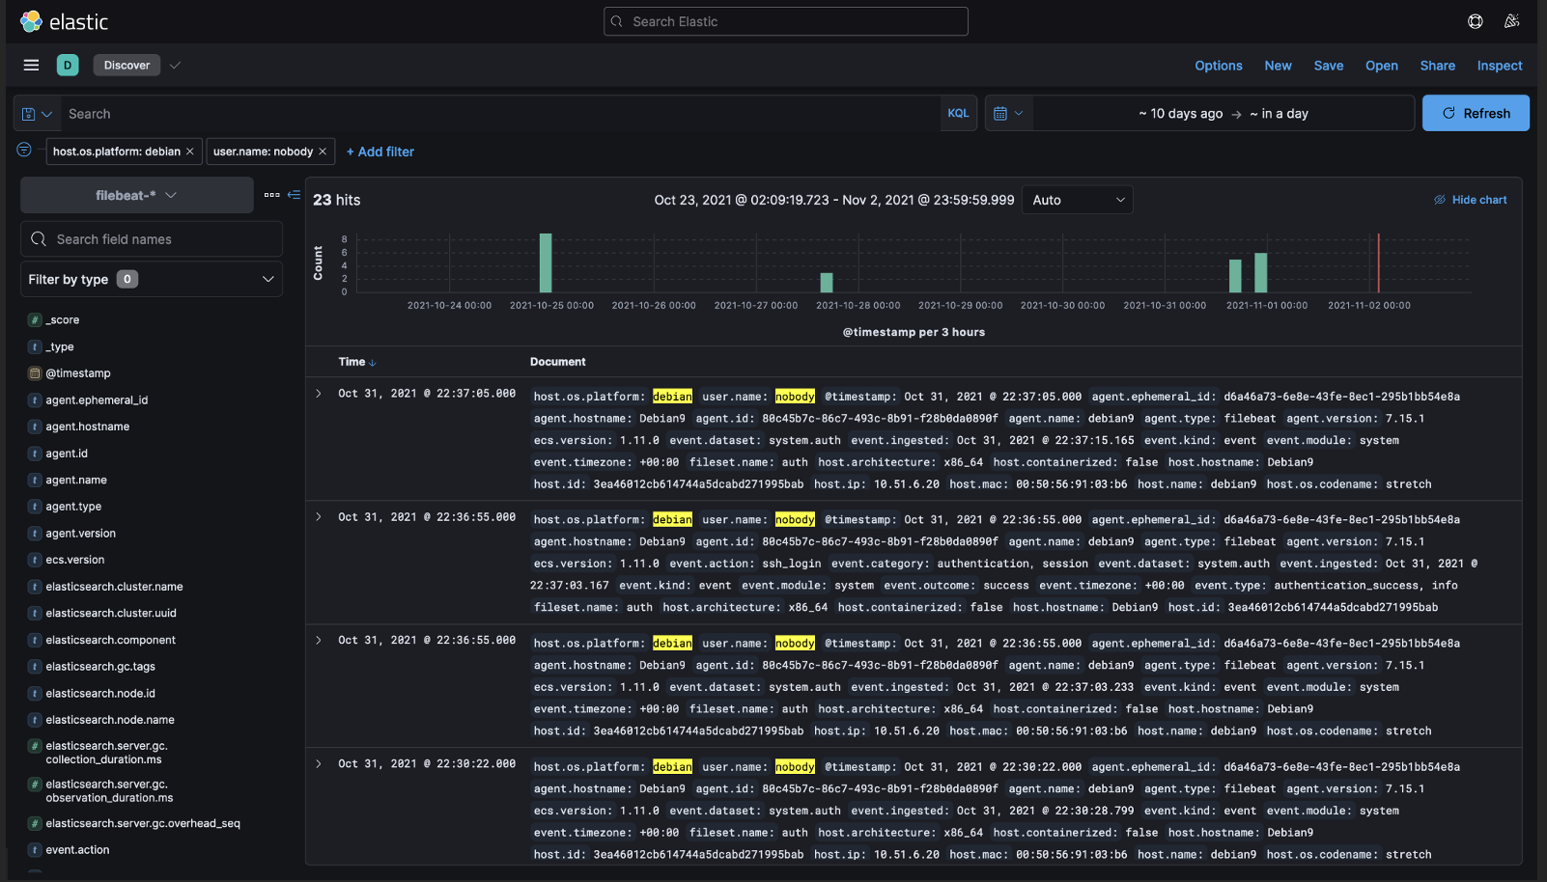Open the main navigation hamburger menu

pyautogui.click(x=31, y=65)
